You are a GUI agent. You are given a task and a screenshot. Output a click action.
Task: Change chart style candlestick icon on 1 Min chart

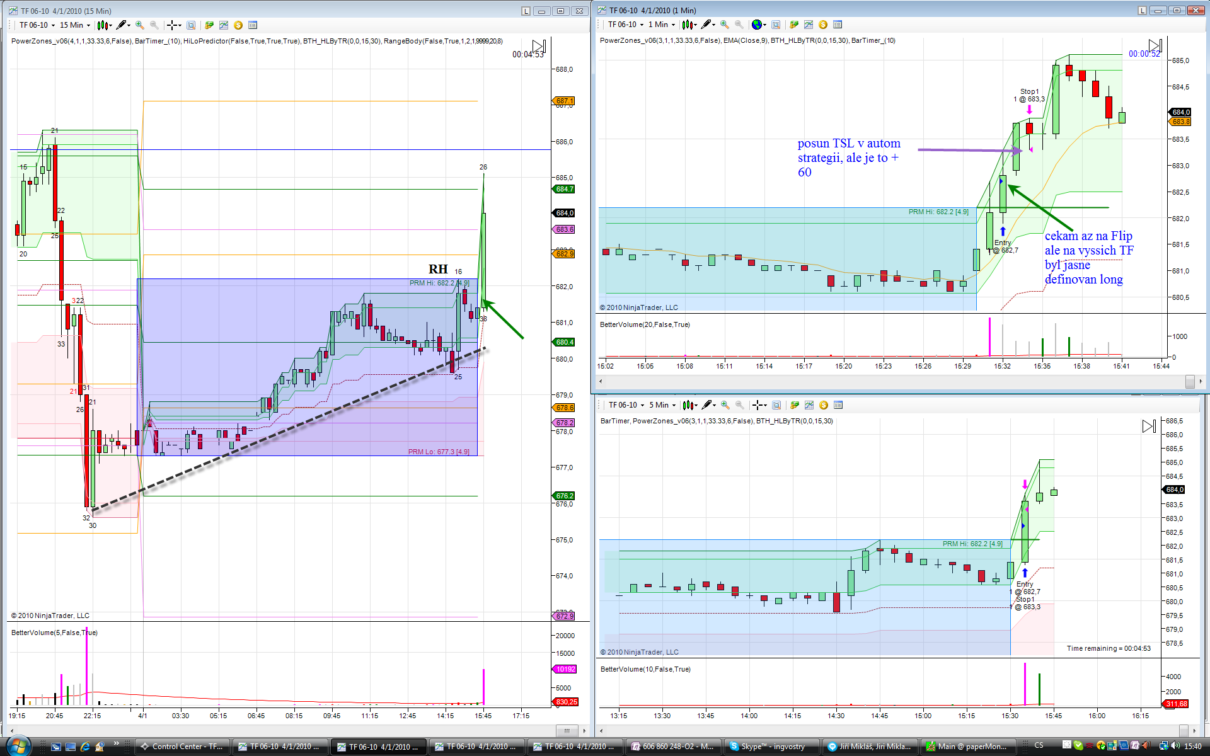click(x=687, y=25)
